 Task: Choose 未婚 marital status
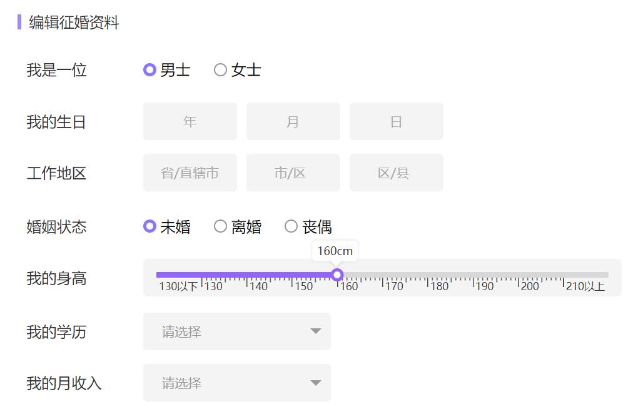(x=149, y=226)
